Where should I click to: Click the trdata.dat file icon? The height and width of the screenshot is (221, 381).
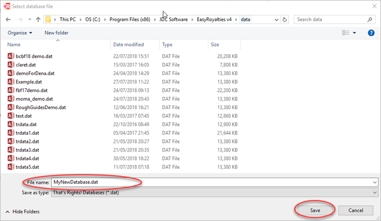click(11, 124)
